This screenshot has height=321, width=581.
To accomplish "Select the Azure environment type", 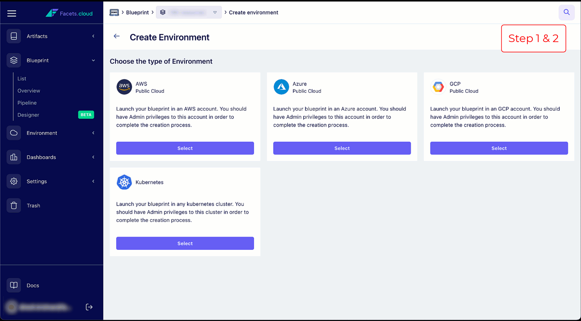I will pyautogui.click(x=342, y=148).
